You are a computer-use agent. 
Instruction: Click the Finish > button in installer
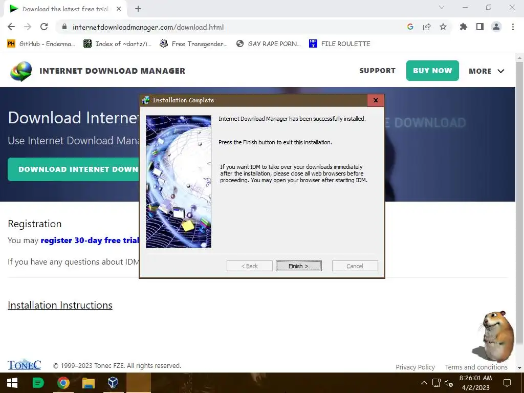(299, 266)
